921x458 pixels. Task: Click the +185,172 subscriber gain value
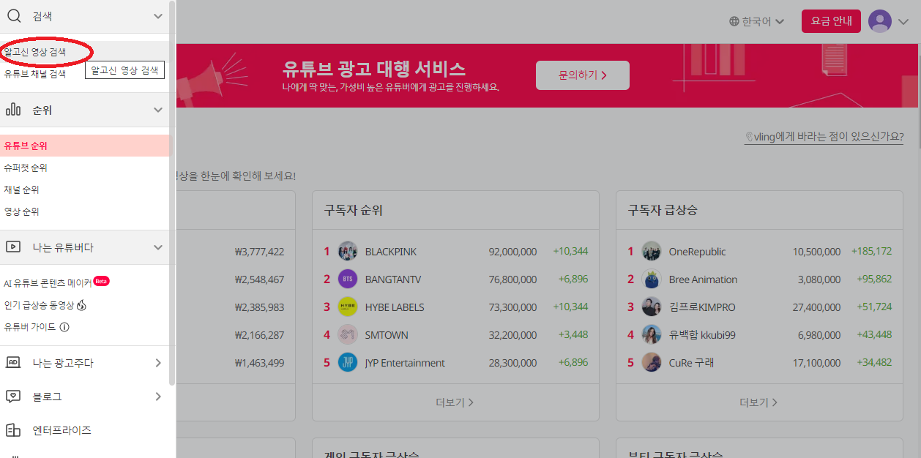tap(871, 251)
